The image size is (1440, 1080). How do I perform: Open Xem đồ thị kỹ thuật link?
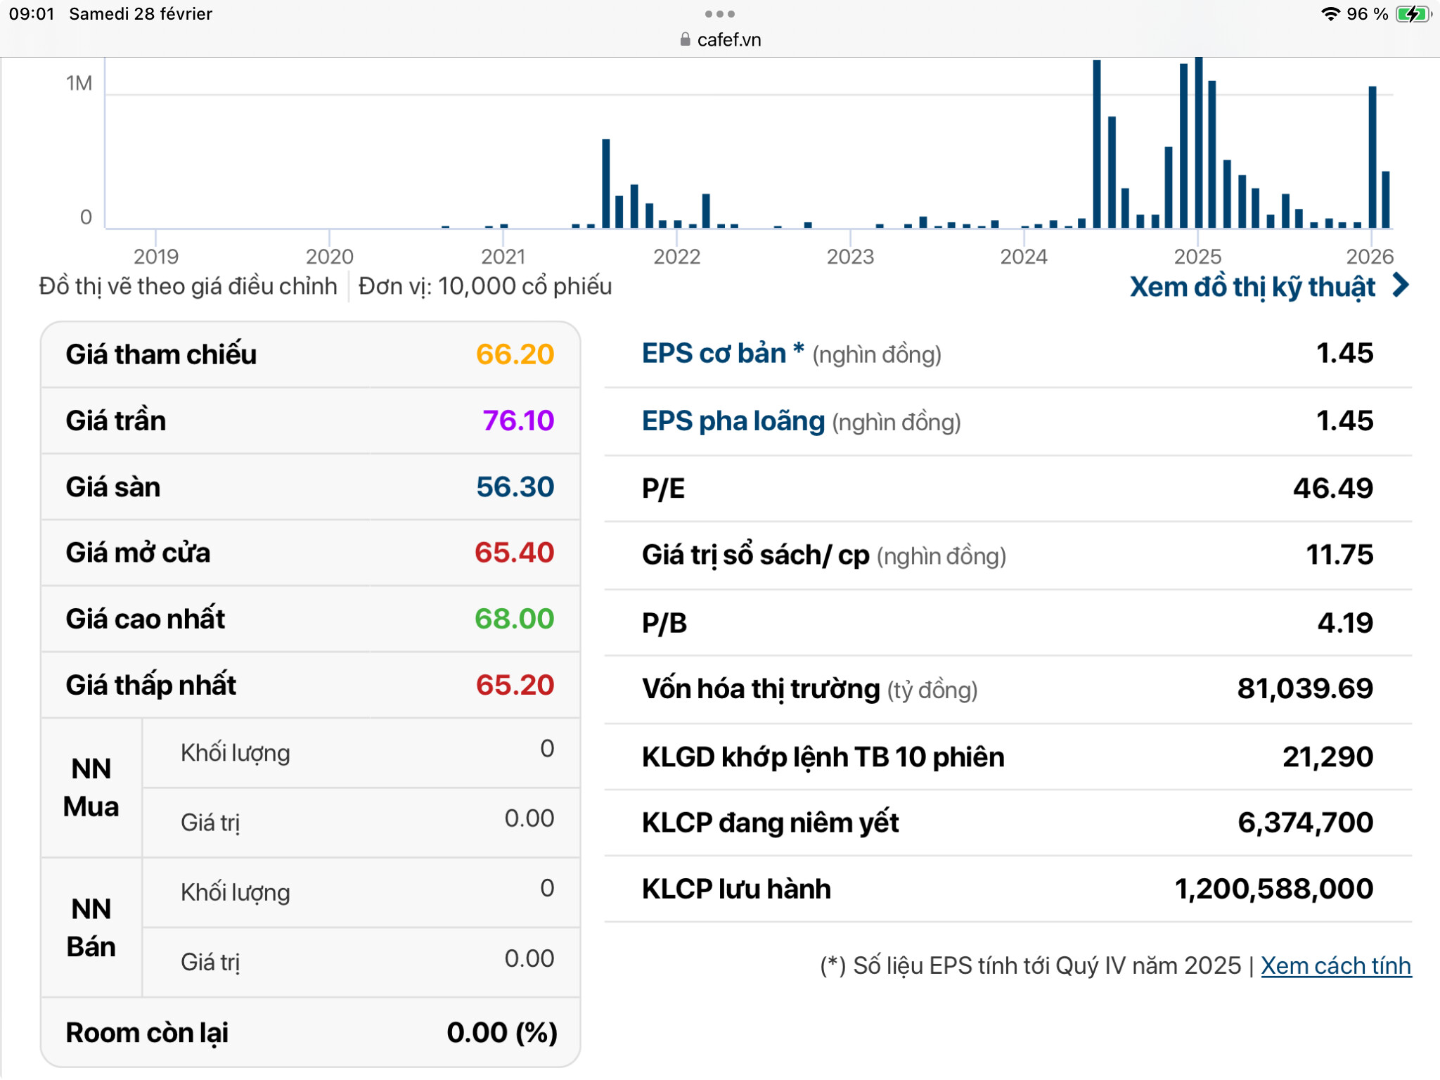(x=1252, y=287)
